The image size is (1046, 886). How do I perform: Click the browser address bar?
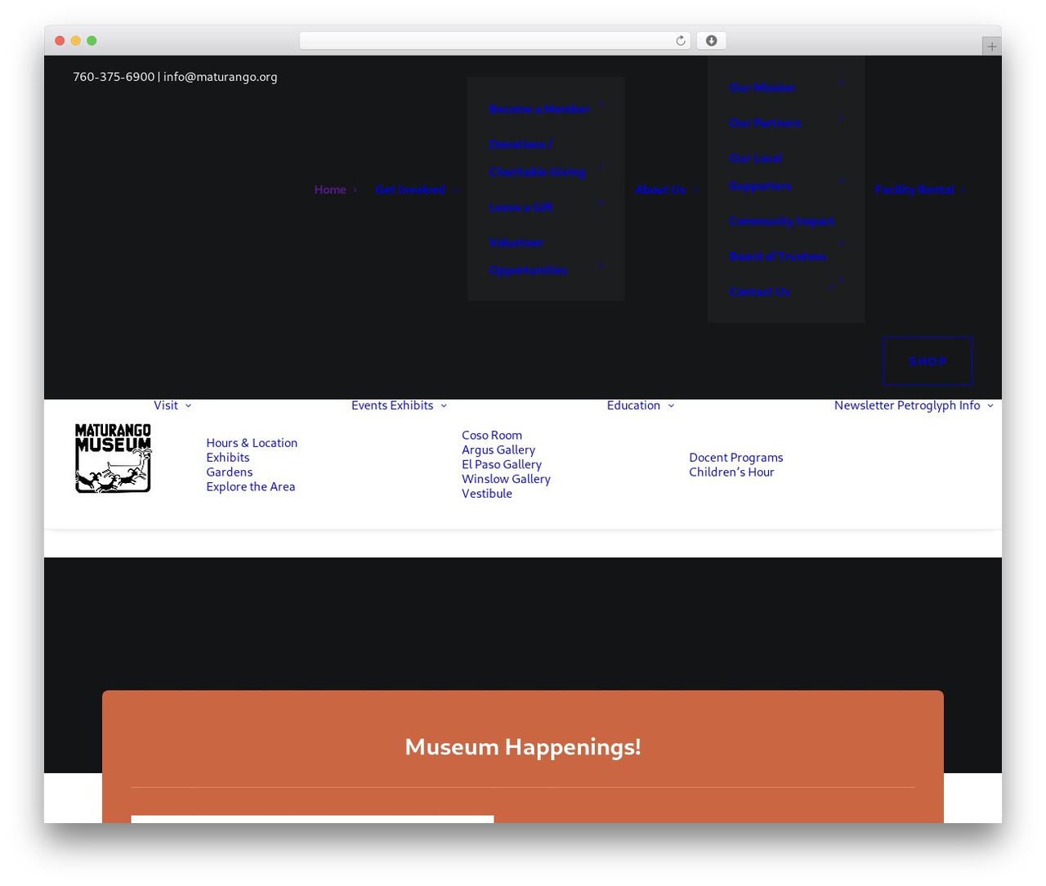[494, 41]
